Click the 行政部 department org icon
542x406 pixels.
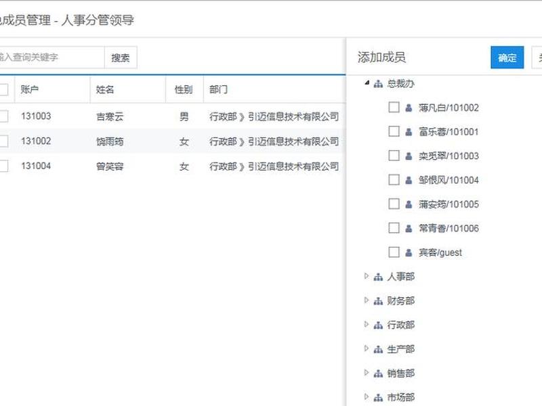coord(378,325)
